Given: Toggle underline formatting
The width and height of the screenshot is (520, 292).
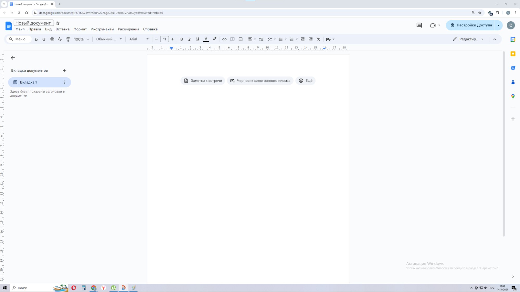Looking at the screenshot, I should (x=197, y=39).
